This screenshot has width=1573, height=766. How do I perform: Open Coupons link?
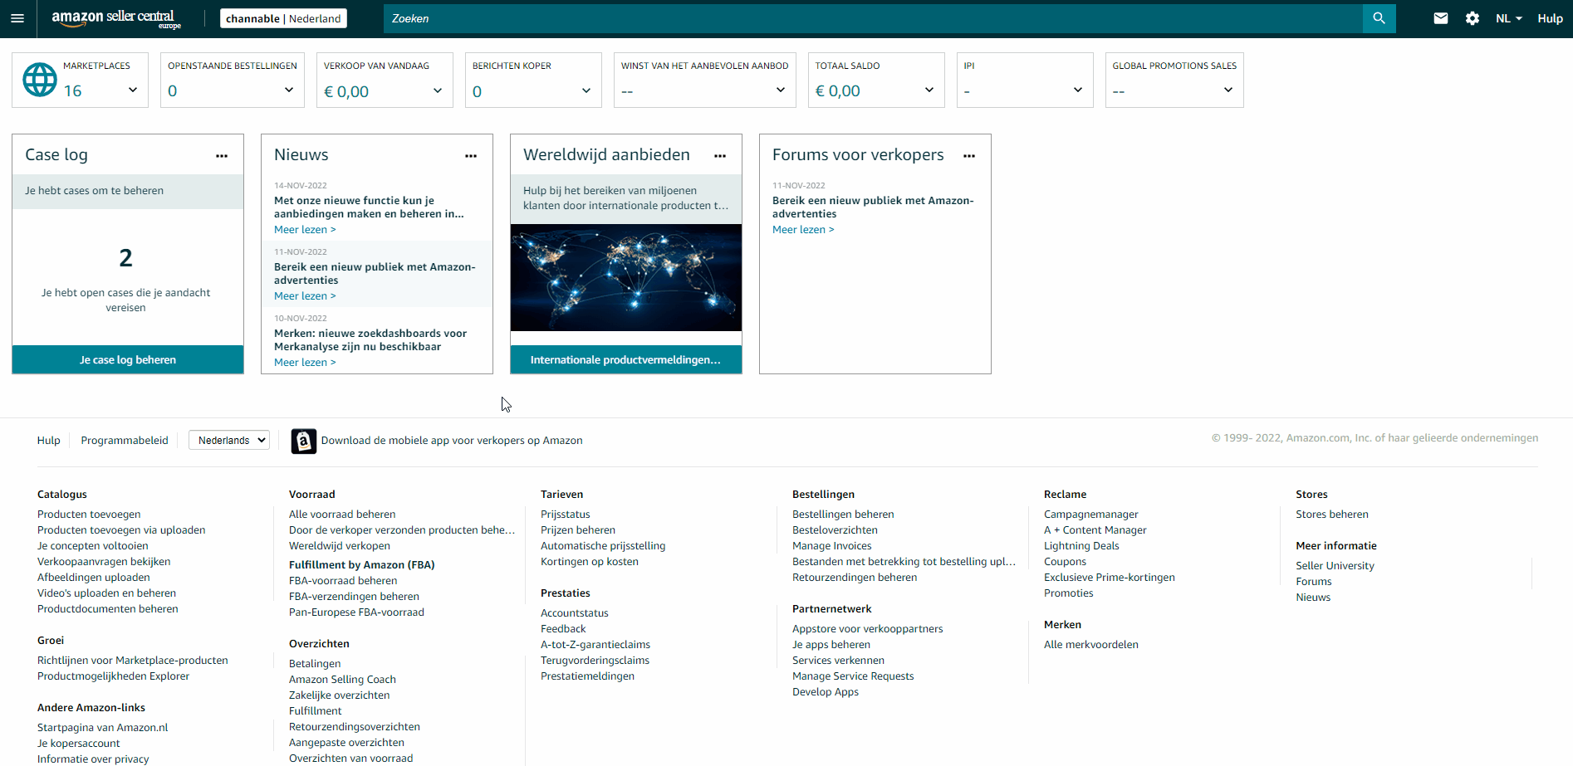tap(1065, 562)
